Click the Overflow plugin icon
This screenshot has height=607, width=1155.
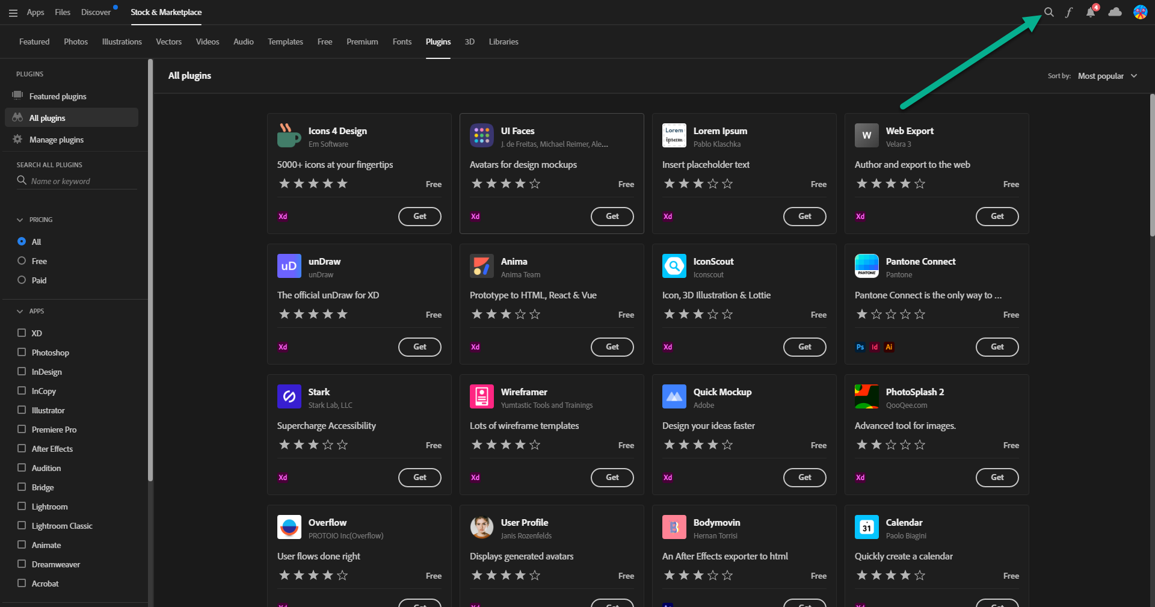pyautogui.click(x=289, y=527)
